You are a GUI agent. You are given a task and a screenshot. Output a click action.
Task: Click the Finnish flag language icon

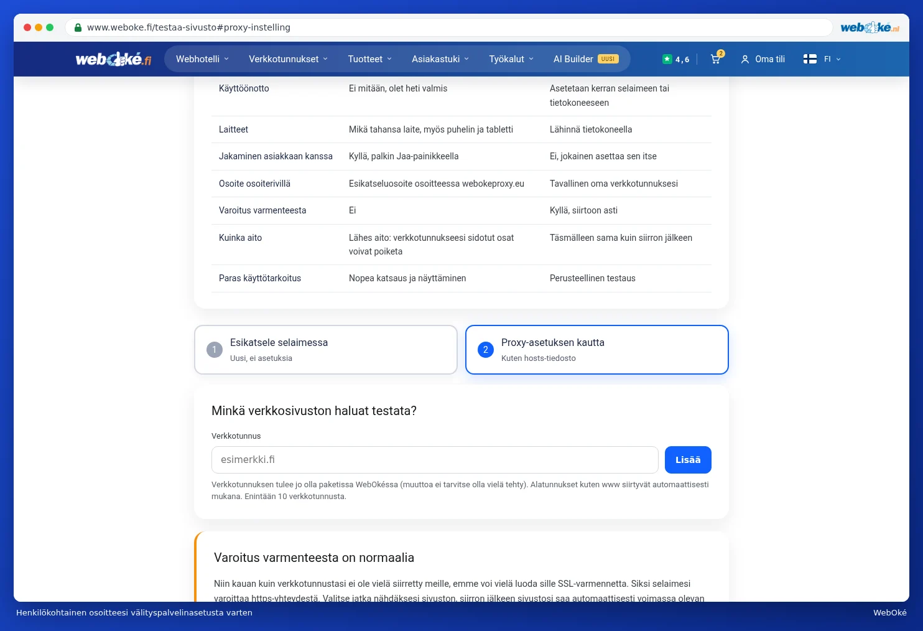[x=810, y=59]
